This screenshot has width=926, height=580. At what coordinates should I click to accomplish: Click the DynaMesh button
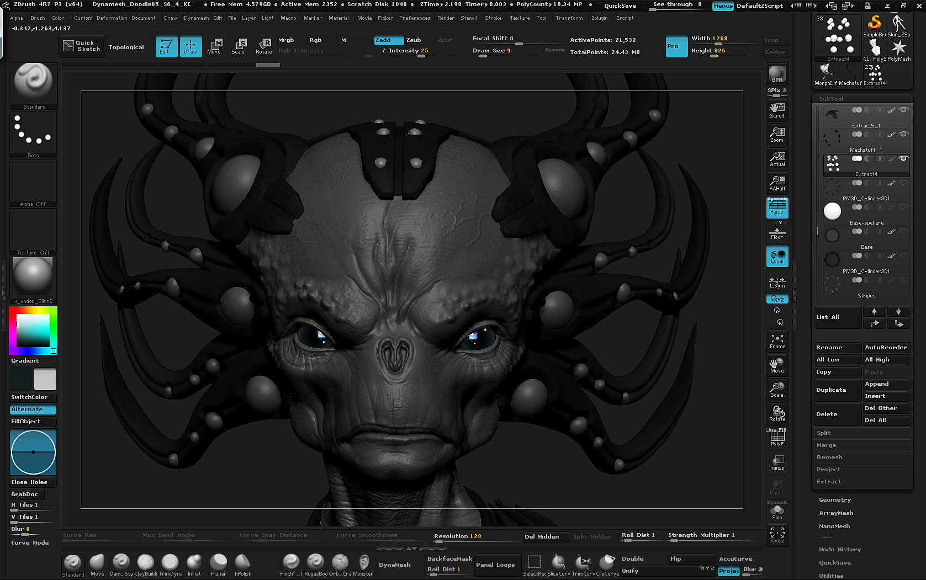[x=395, y=565]
